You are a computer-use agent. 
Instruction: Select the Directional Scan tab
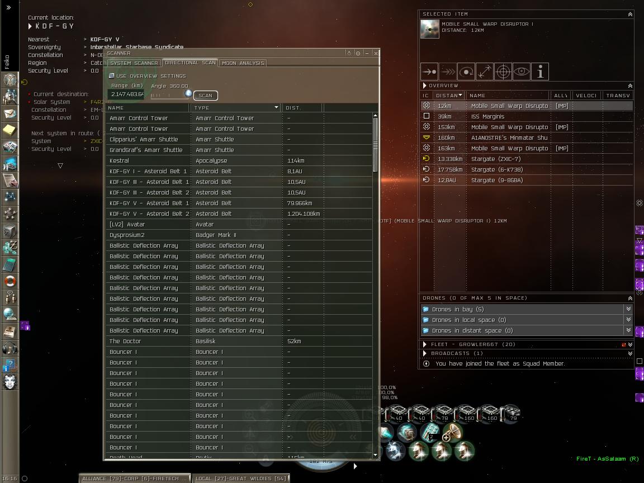click(x=190, y=63)
